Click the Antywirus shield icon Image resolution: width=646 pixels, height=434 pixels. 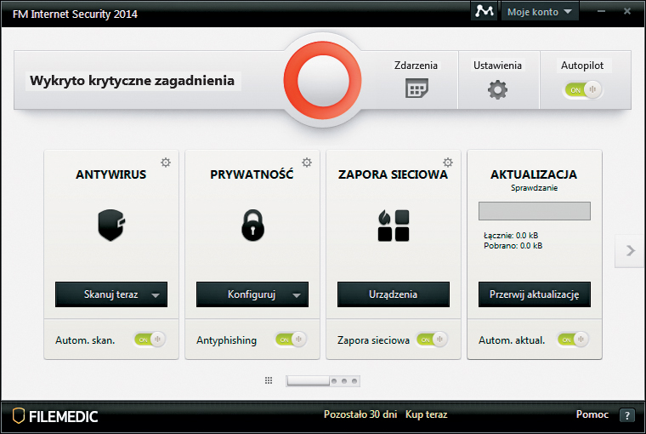click(x=111, y=225)
